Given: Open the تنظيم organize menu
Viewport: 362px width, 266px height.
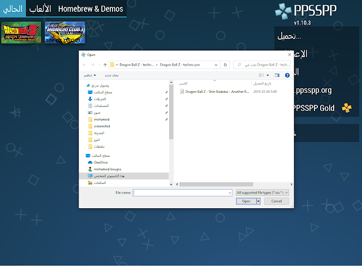Looking at the screenshot, I should click(x=90, y=75).
